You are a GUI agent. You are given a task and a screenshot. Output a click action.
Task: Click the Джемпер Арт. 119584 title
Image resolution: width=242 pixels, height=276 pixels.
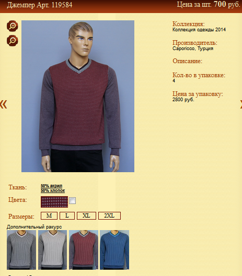pyautogui.click(x=40, y=5)
